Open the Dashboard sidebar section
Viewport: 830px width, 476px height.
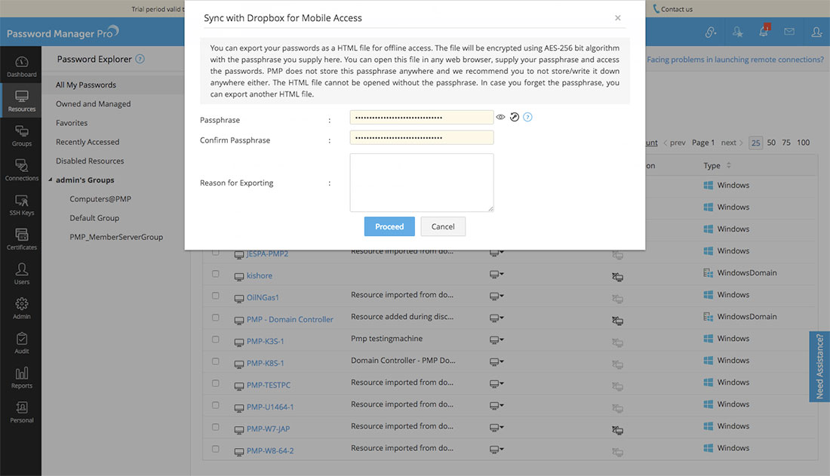pyautogui.click(x=21, y=66)
